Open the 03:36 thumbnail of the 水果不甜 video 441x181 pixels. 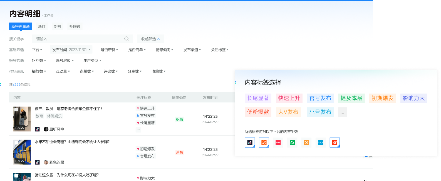[22, 152]
